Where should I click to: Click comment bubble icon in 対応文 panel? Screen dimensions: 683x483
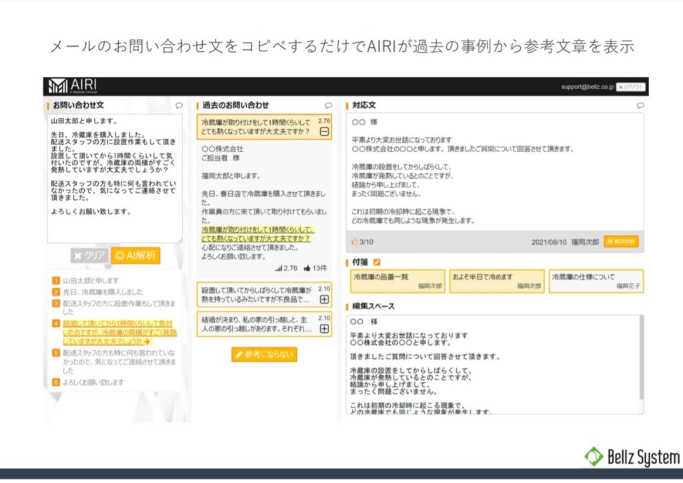(x=640, y=105)
